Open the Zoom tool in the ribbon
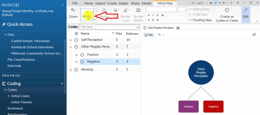260x115 pixels. click(x=73, y=13)
